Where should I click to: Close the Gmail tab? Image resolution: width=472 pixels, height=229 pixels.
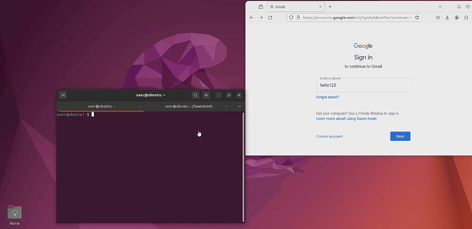[320, 7]
